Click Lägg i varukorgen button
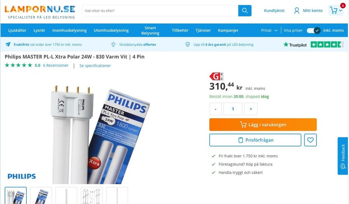This screenshot has height=204, width=349. click(263, 124)
